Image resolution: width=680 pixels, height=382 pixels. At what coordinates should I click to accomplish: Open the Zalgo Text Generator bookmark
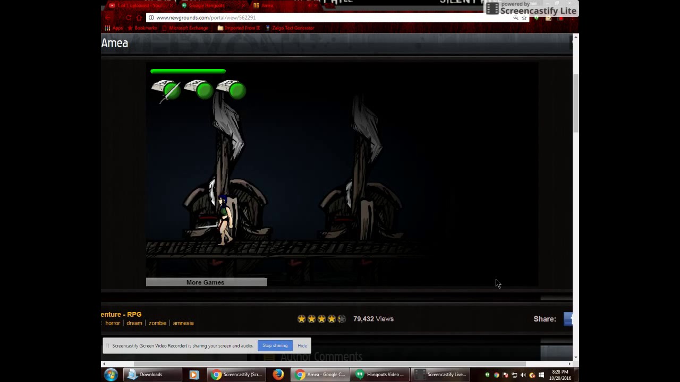pos(290,28)
